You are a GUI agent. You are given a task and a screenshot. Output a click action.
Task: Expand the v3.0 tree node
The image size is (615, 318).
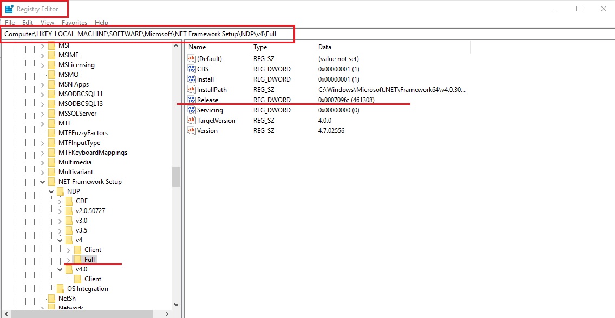(x=60, y=221)
